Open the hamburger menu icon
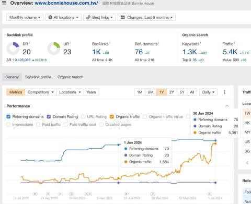 (4, 3)
